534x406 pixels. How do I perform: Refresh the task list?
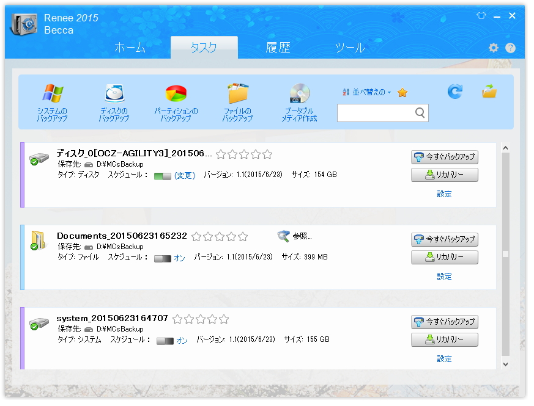(455, 92)
